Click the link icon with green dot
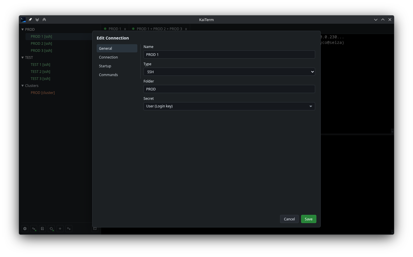Screen dimensions: 413x257 34,229
